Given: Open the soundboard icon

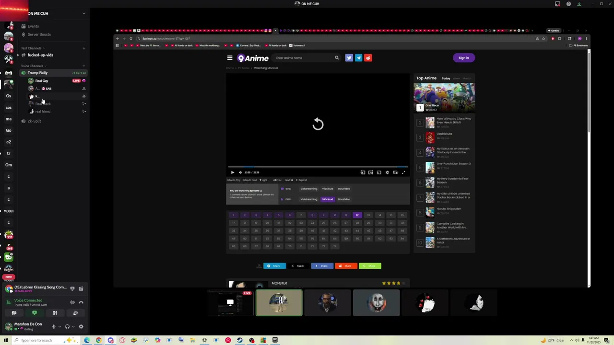Looking at the screenshot, I should point(75,313).
